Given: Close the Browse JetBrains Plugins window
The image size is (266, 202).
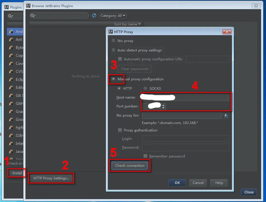Looking at the screenshot, I should click(x=256, y=6).
